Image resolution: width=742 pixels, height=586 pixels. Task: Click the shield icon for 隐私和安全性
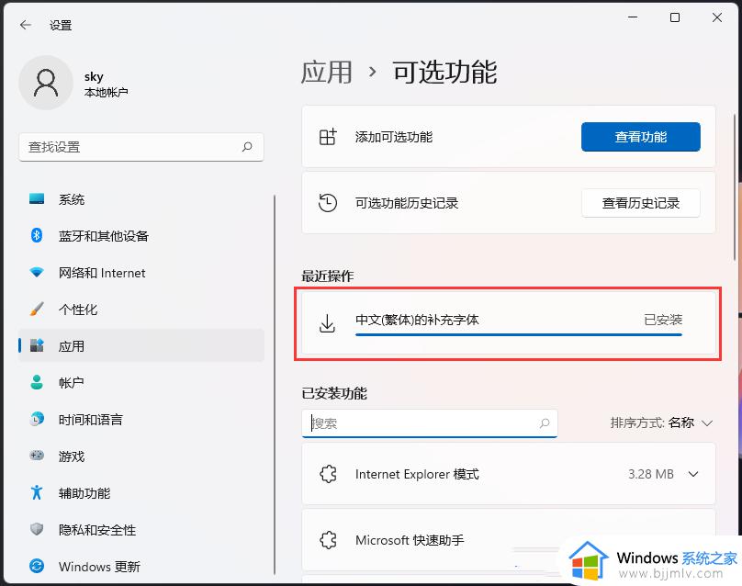[x=37, y=529]
